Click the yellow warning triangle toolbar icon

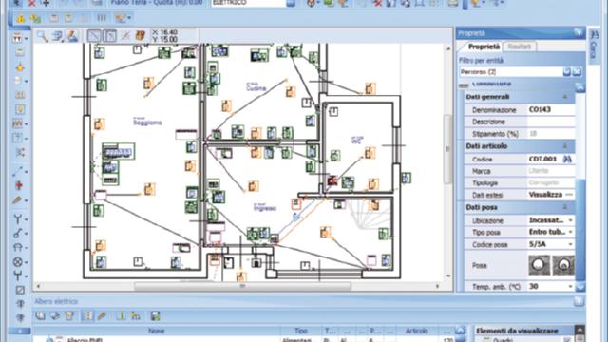pyautogui.click(x=20, y=18)
